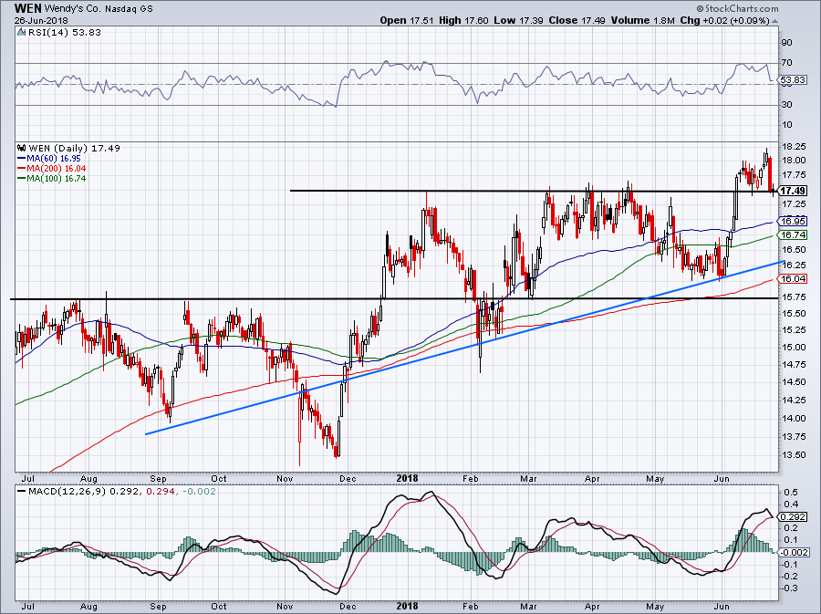Click the Open 17.51 value
Viewport: 821px width, 614px height.
pyautogui.click(x=408, y=20)
